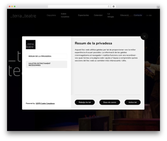
Task: Click the browser extension icon beside the address bar
Action: pyautogui.click(x=114, y=7)
